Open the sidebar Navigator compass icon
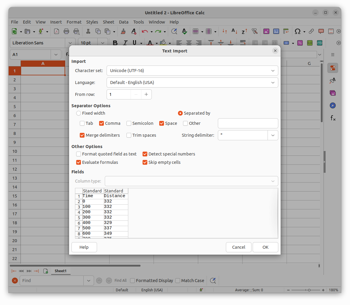The width and height of the screenshot is (350, 305). [333, 105]
